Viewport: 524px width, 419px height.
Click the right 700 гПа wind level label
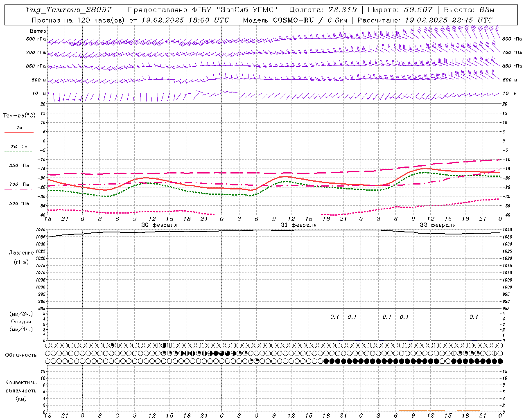click(x=512, y=52)
